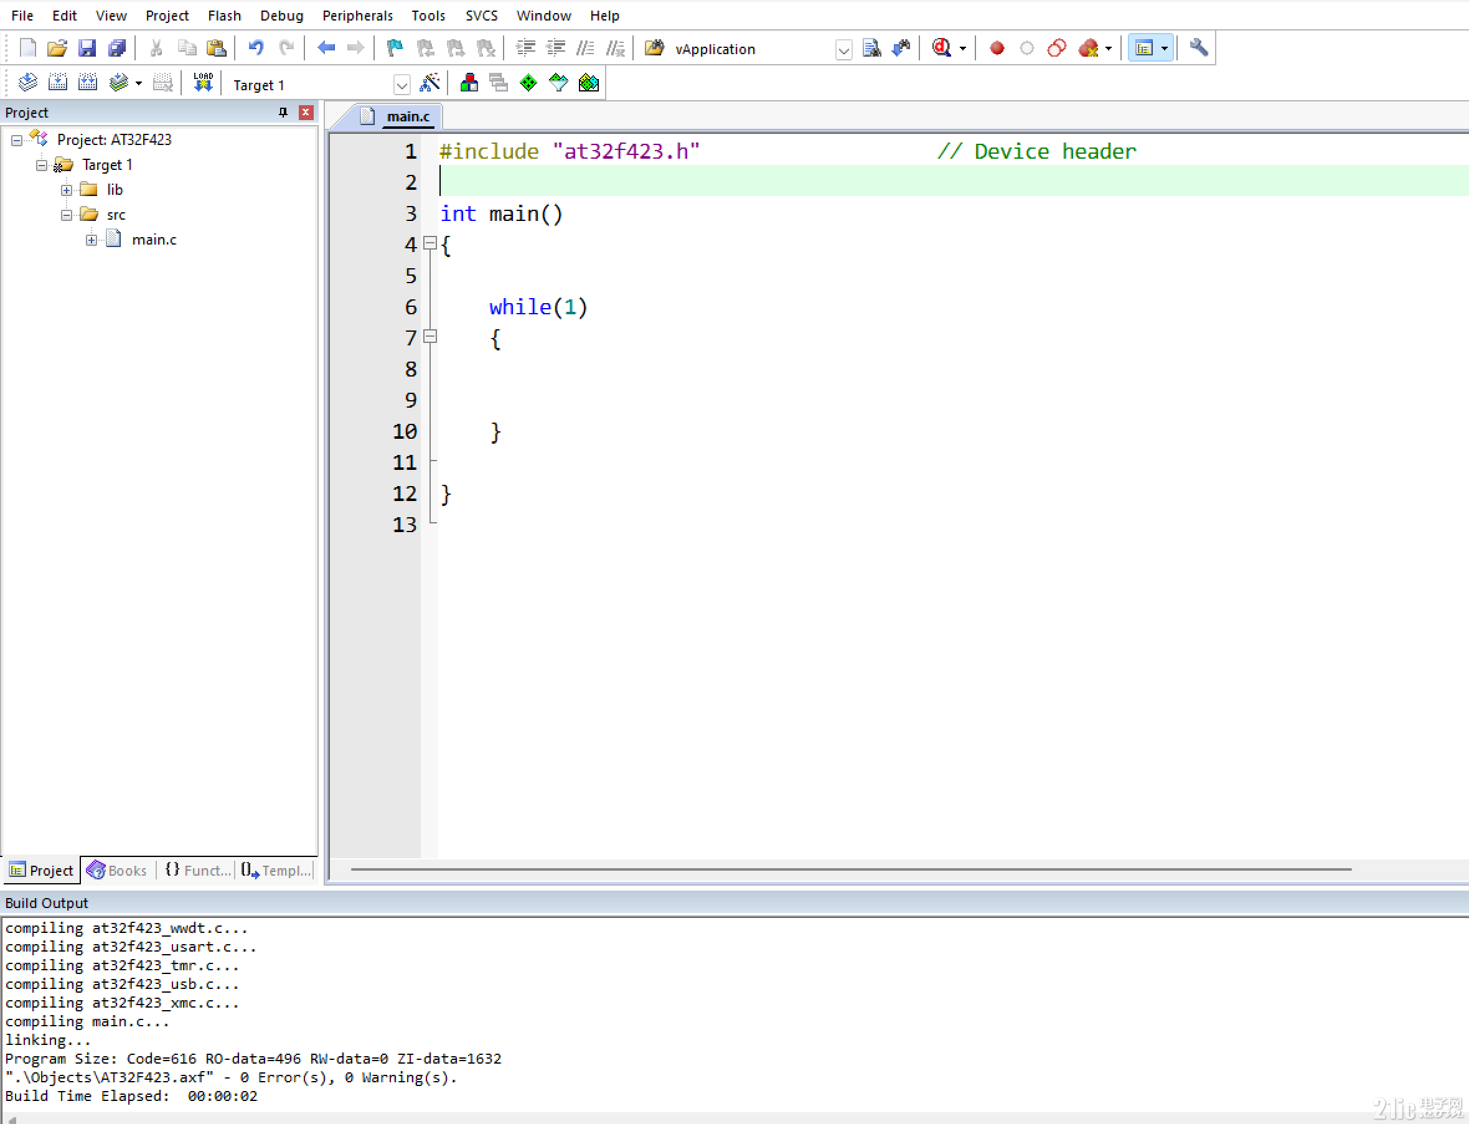Collapse main function fold at line 4
Viewport: 1469px width, 1124px height.
tap(430, 243)
